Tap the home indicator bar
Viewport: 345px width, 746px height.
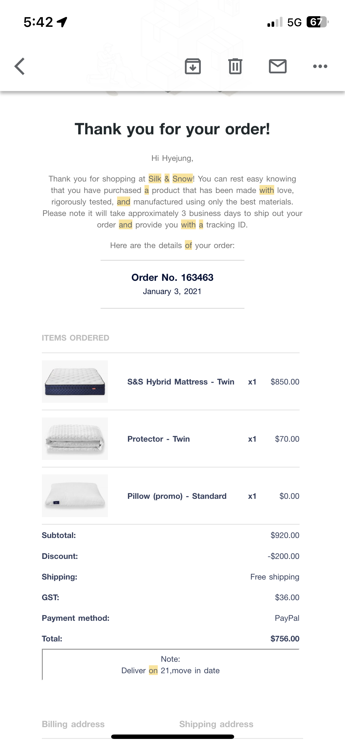point(172,737)
